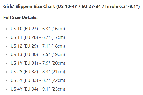Viewport: 143px width, 95px height.
Task: Click the 8.3" insole length value
Action: click(46, 72)
